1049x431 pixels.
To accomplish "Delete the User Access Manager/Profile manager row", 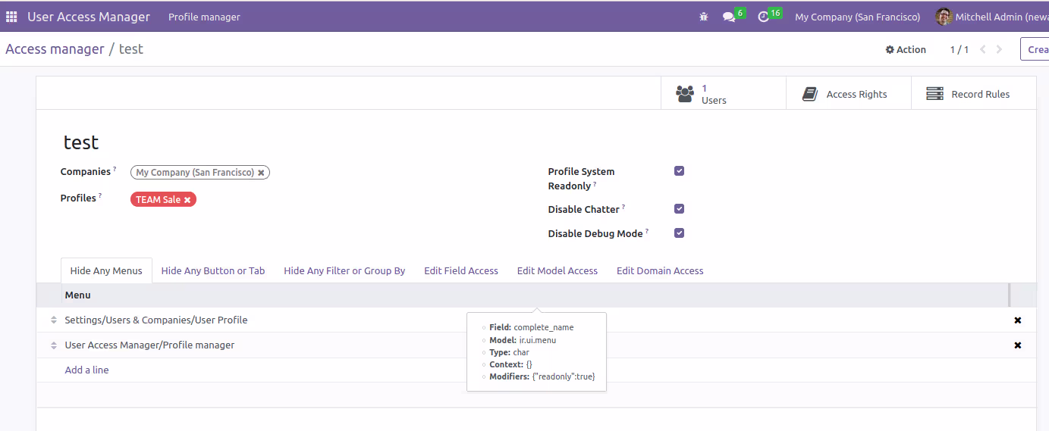I will [x=1018, y=345].
